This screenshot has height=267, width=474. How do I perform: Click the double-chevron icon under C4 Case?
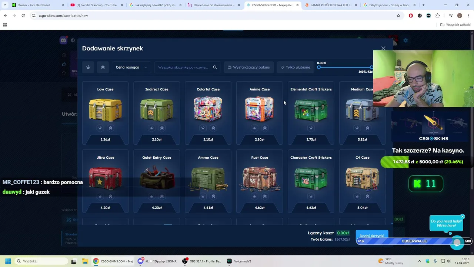[368, 196]
